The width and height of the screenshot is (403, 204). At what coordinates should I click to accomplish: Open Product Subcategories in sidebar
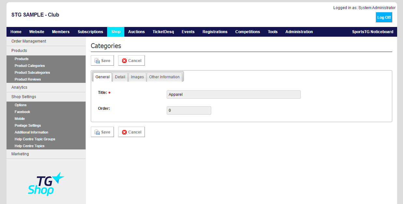pyautogui.click(x=32, y=72)
